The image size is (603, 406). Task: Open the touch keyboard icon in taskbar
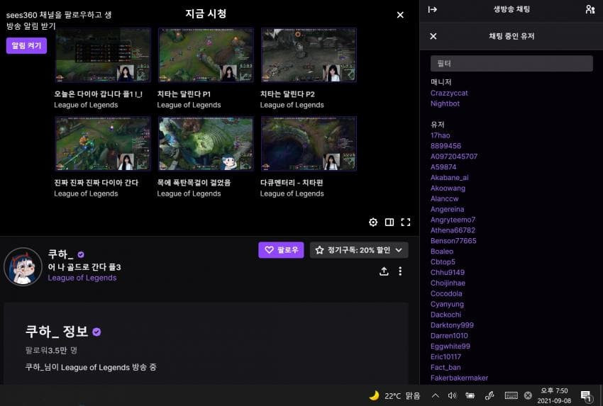511,395
